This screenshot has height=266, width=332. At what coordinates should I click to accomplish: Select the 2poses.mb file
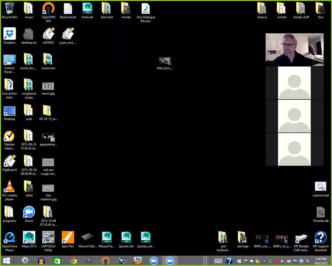126,240
